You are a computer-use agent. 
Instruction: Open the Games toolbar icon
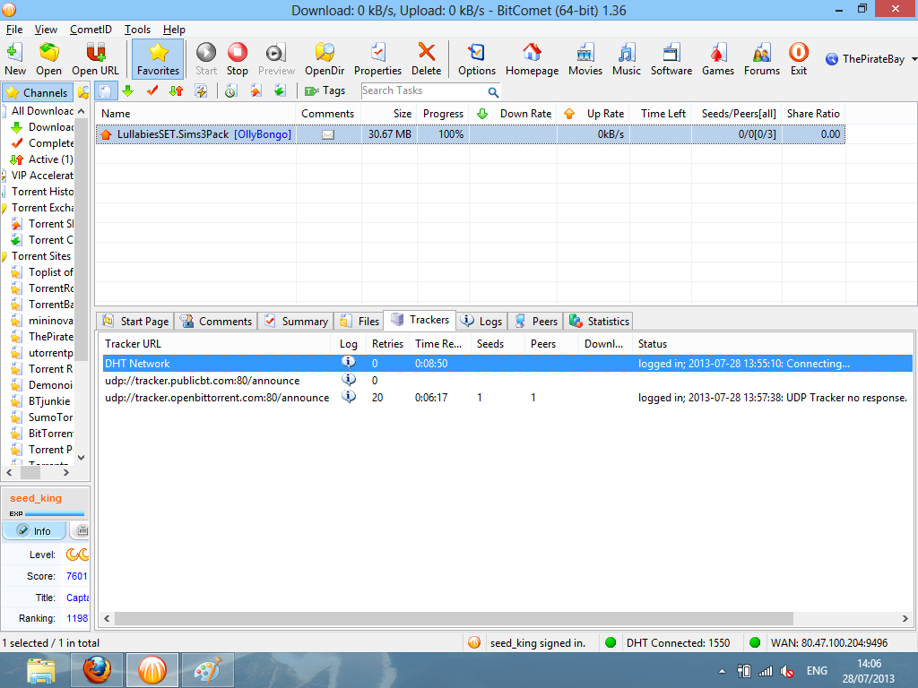point(718,59)
